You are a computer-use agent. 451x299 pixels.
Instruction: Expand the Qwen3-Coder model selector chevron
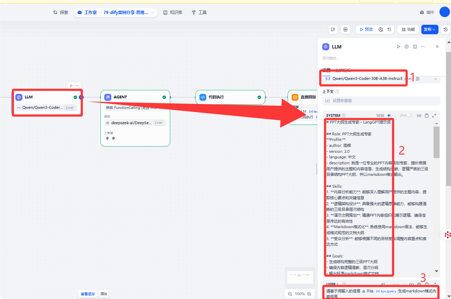pyautogui.click(x=436, y=79)
